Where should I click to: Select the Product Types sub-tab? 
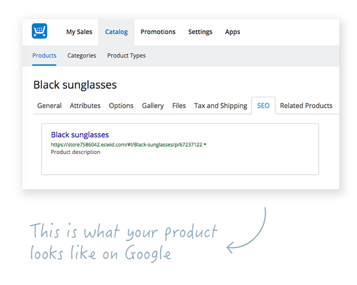126,56
